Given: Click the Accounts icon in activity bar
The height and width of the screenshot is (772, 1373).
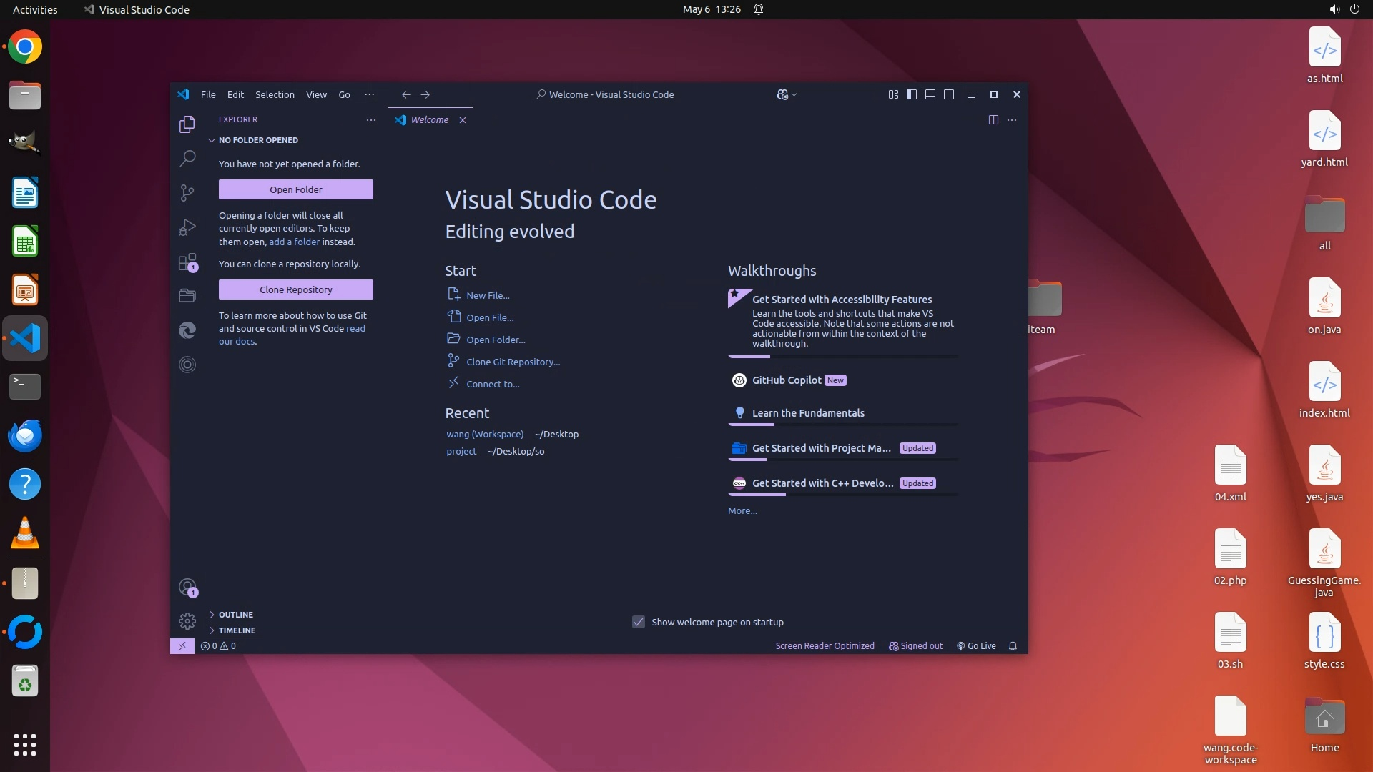Looking at the screenshot, I should 187,588.
